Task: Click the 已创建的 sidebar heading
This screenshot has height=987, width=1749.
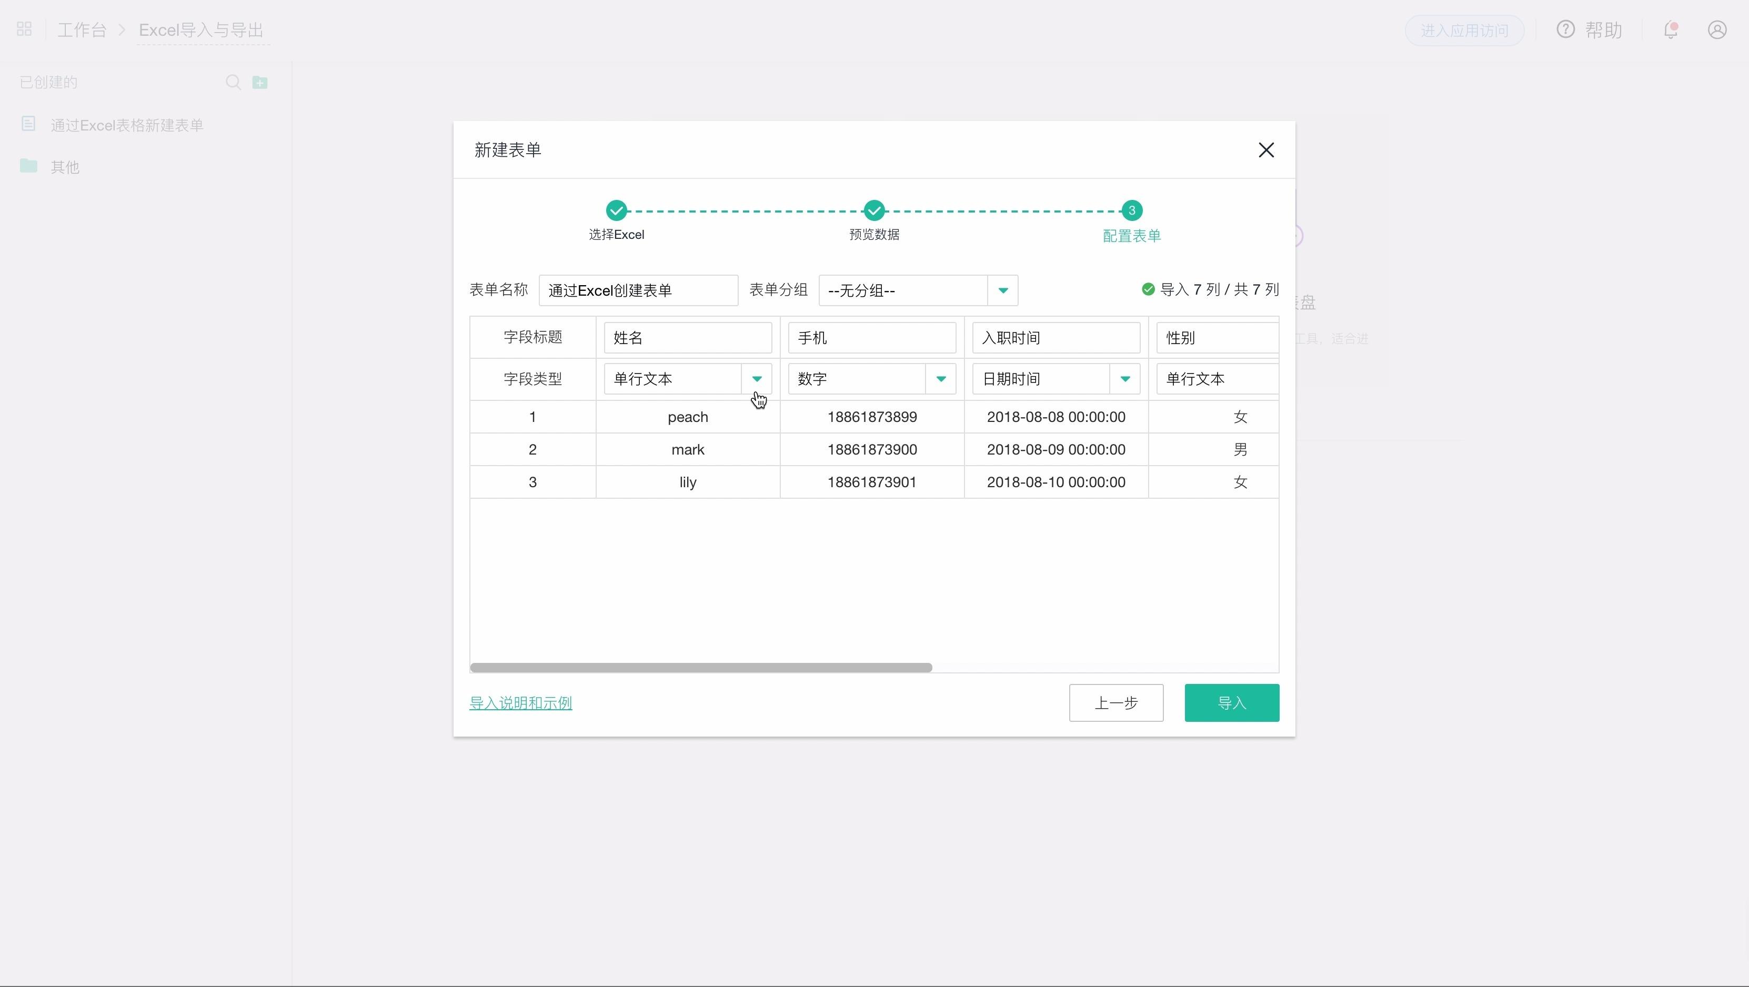Action: click(x=48, y=82)
